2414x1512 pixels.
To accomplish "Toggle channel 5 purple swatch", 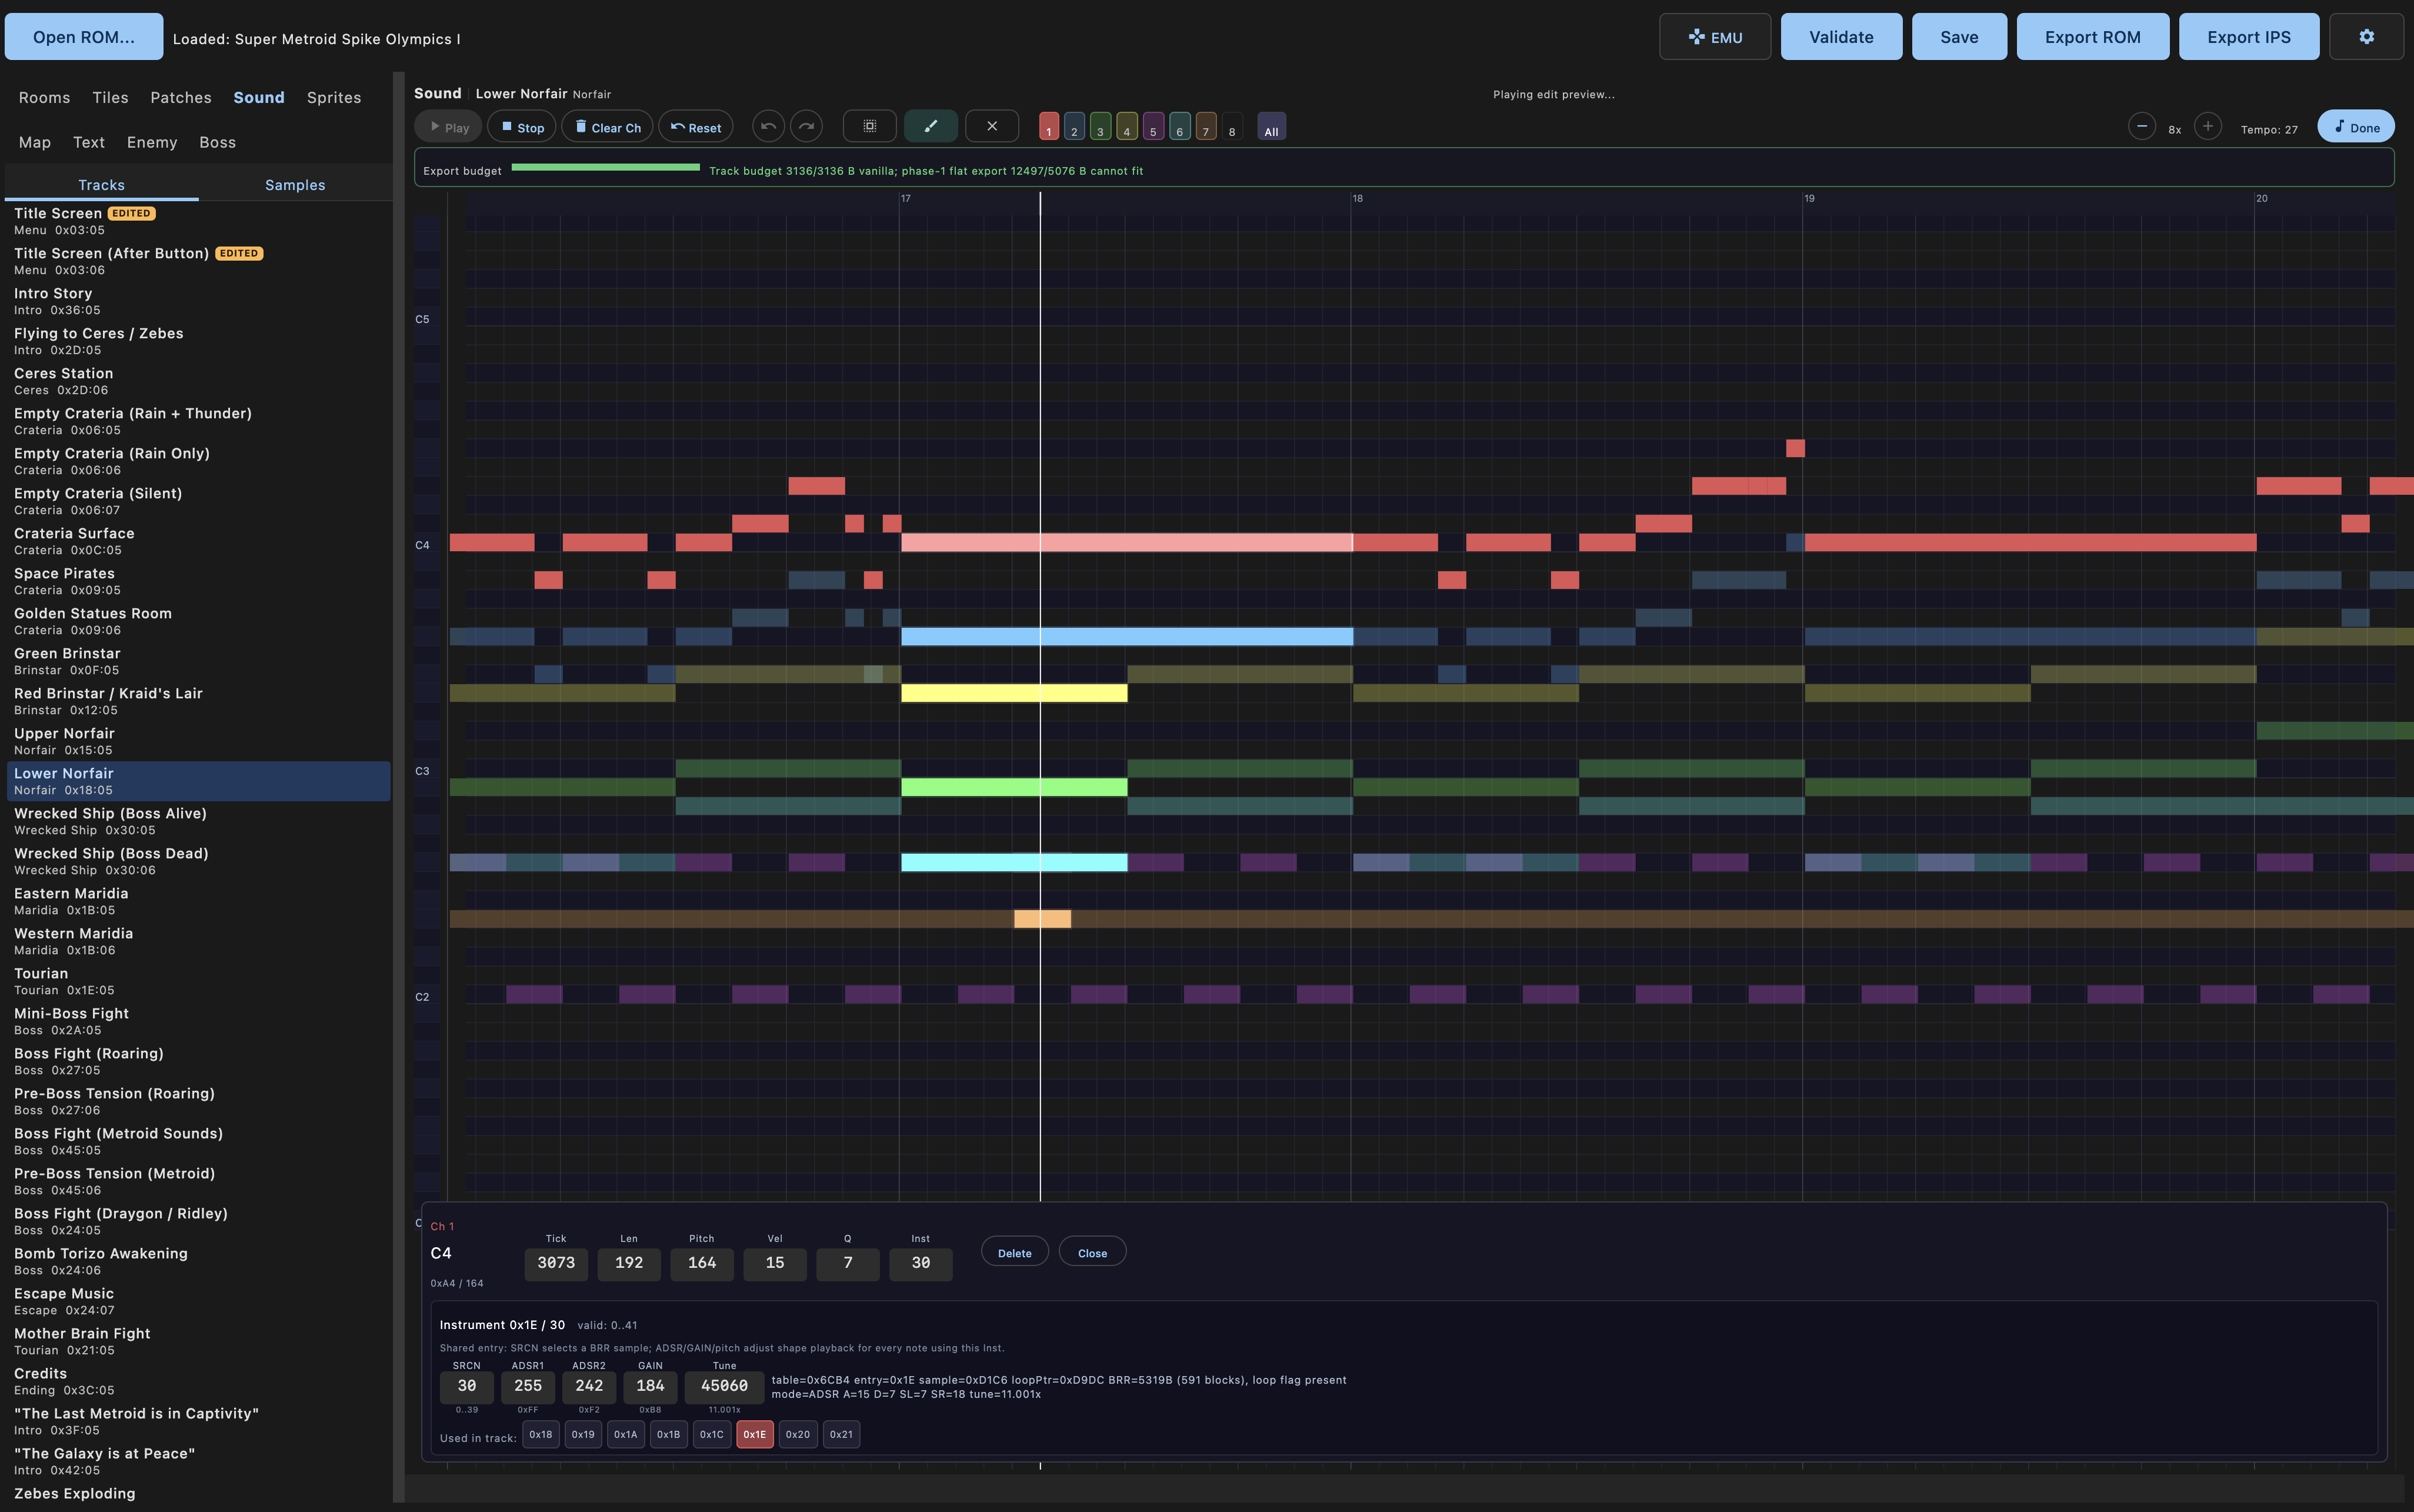I will [x=1153, y=127].
